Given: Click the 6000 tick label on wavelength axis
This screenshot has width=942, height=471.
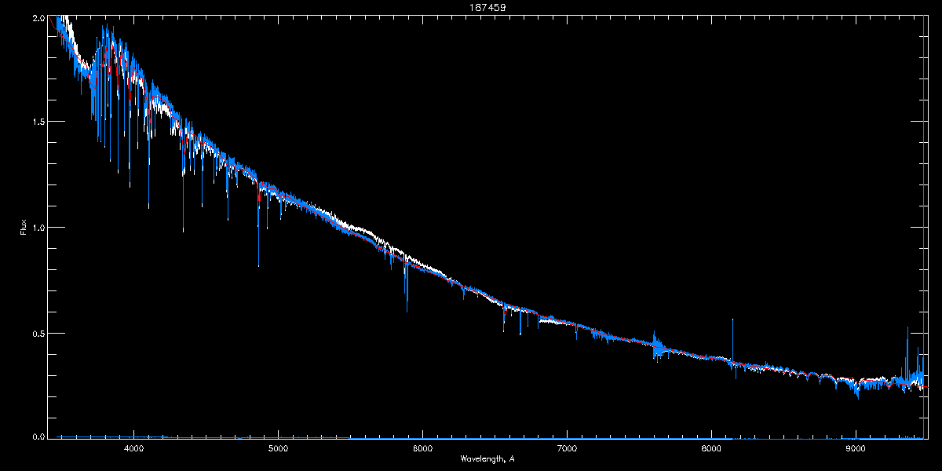Looking at the screenshot, I should (422, 448).
